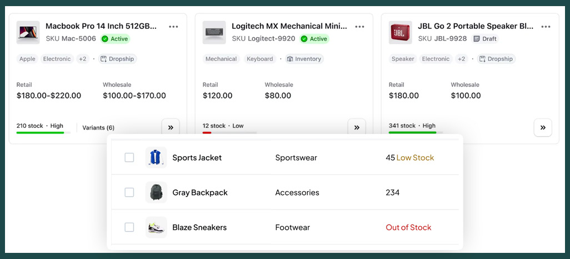The image size is (570, 259).
Task: Open the Logitech MX Mechanical more options menu
Action: [x=360, y=27]
